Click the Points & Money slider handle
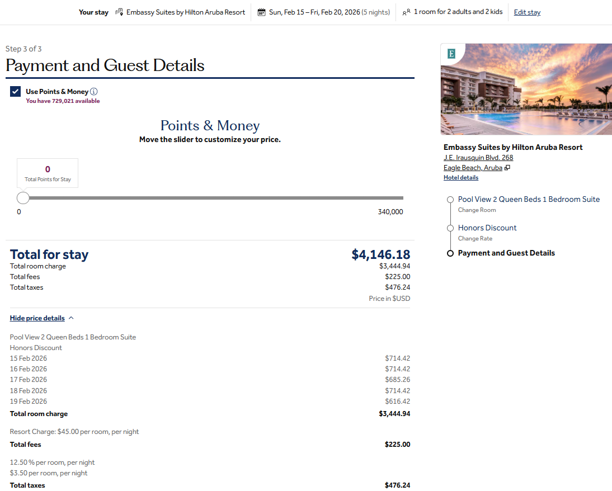The width and height of the screenshot is (612, 491). pyautogui.click(x=23, y=198)
